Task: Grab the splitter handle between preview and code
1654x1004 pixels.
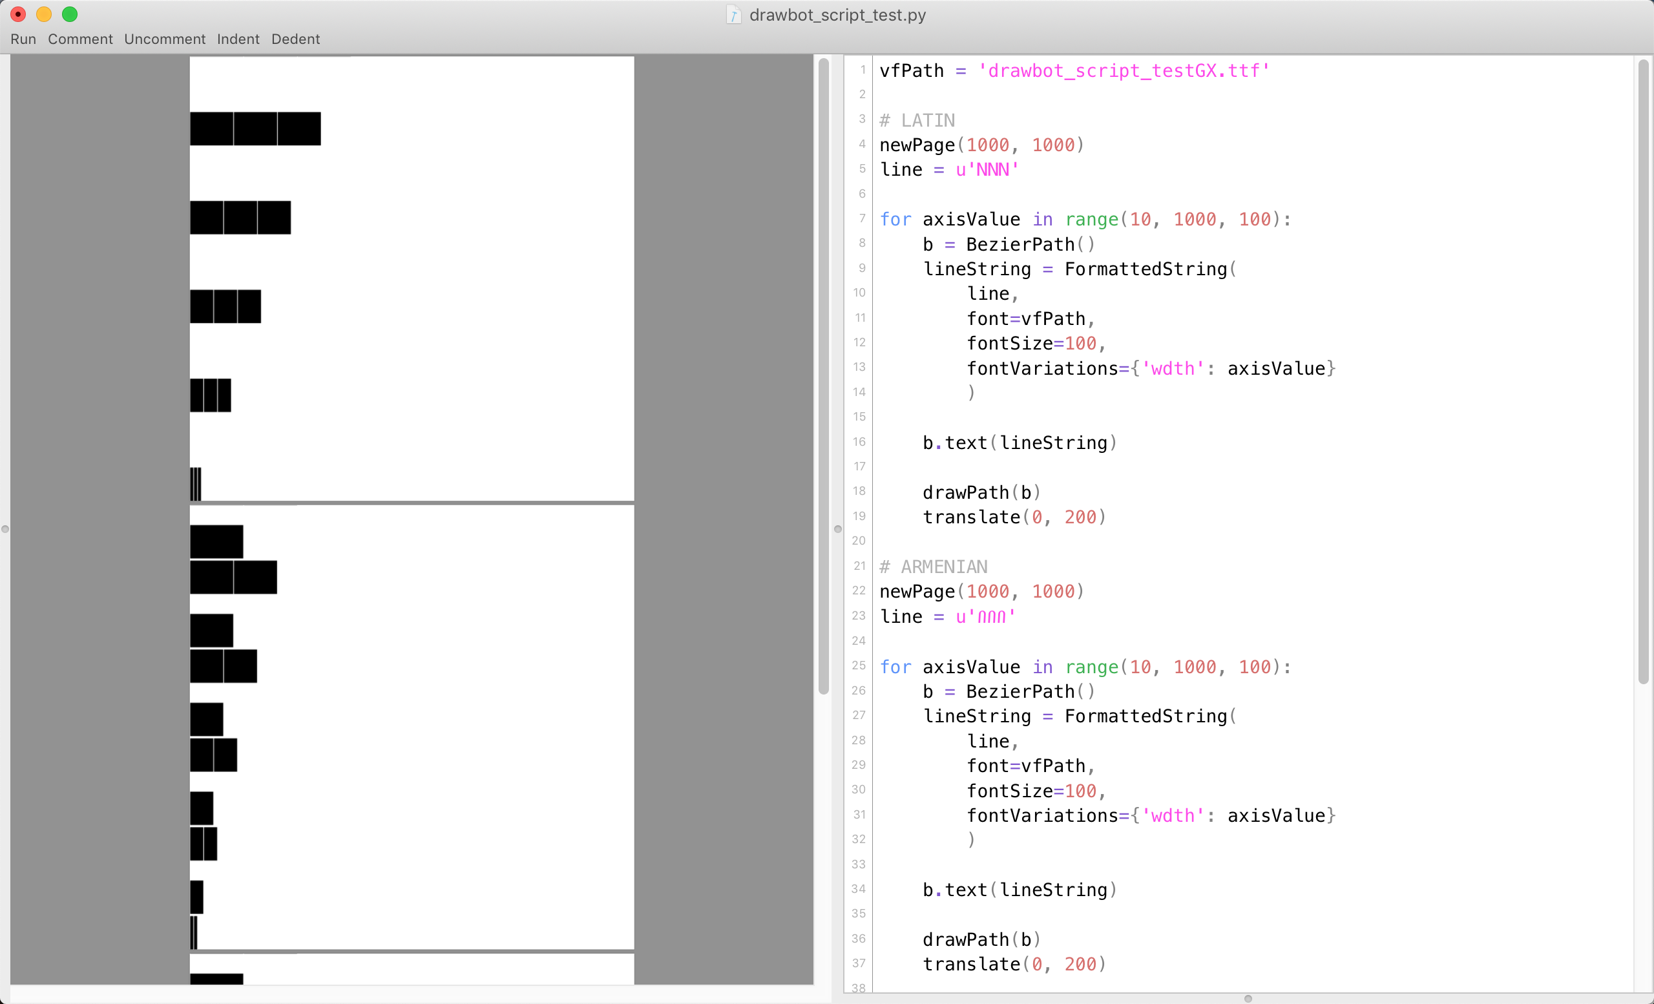Action: coord(838,529)
